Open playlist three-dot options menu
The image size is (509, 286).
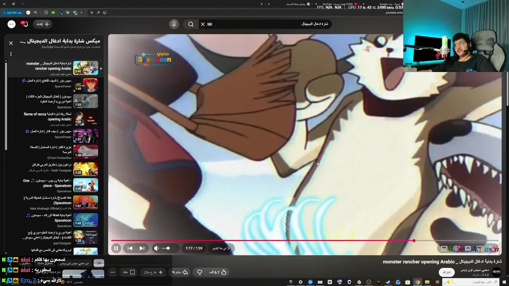(11, 54)
